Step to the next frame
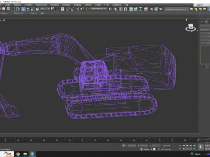This screenshot has width=210, height=157. tap(191, 146)
